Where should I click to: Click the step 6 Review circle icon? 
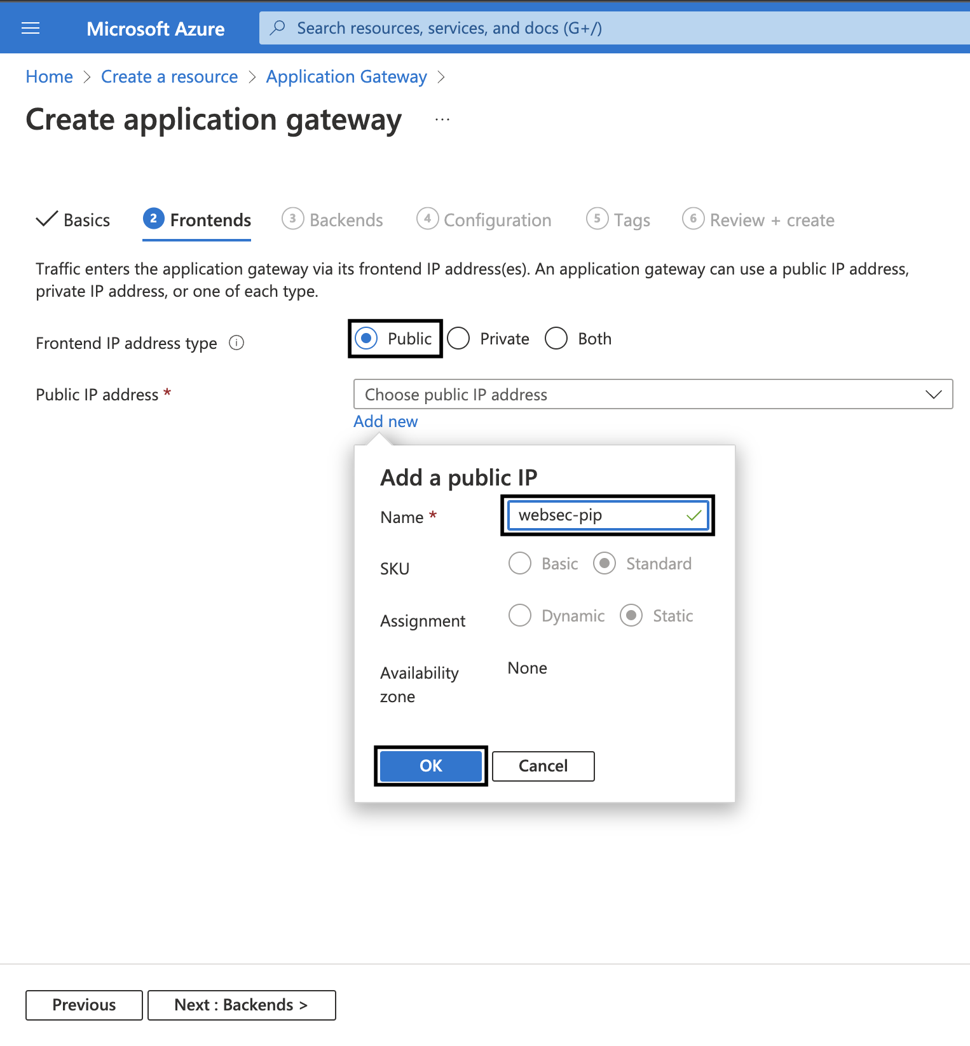click(x=693, y=219)
